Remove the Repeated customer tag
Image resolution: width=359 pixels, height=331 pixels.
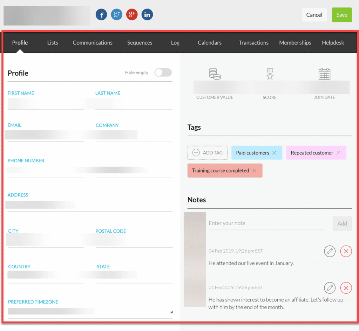tap(338, 153)
